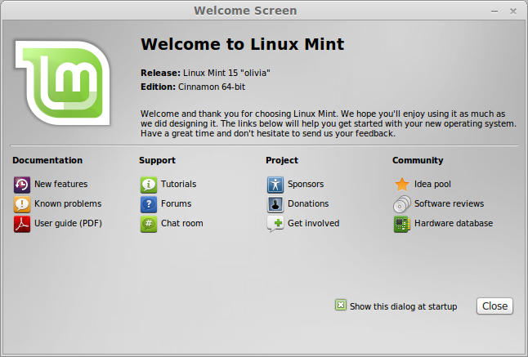Click the Forums question mark icon
Image resolution: width=528 pixels, height=357 pixels.
(x=148, y=204)
